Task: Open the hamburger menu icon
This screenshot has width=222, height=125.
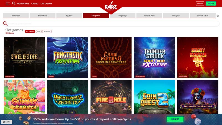Action: tap(8, 4)
